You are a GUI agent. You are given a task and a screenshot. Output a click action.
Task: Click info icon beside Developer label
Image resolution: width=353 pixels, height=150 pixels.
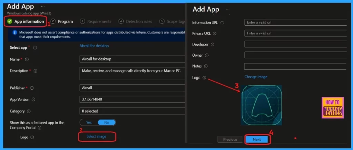point(212,45)
